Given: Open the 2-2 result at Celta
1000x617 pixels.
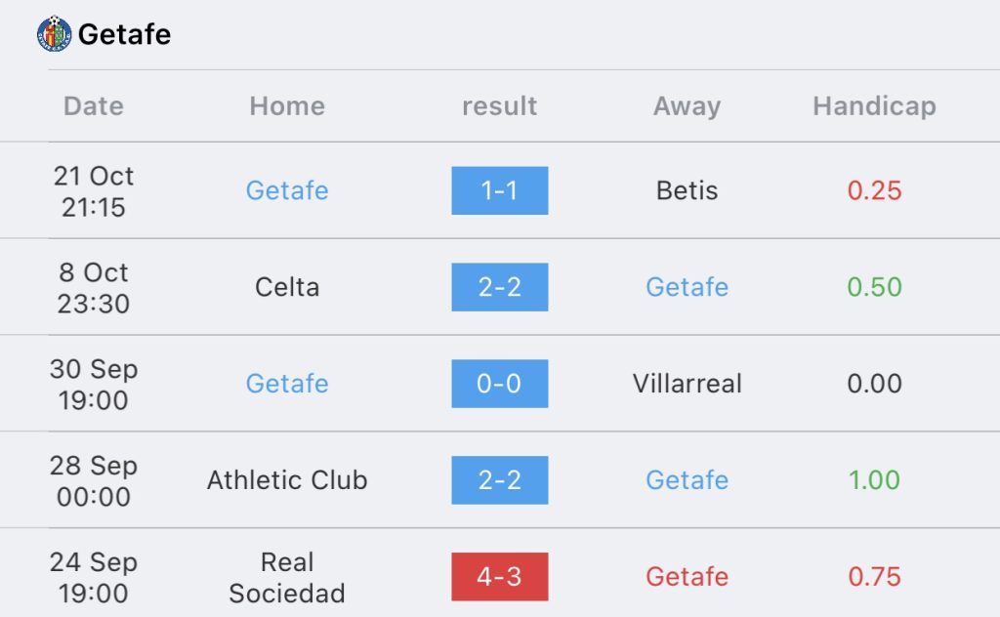Looking at the screenshot, I should point(499,287).
